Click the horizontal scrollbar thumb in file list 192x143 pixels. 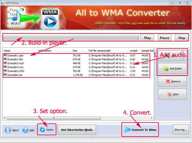pos(54,118)
